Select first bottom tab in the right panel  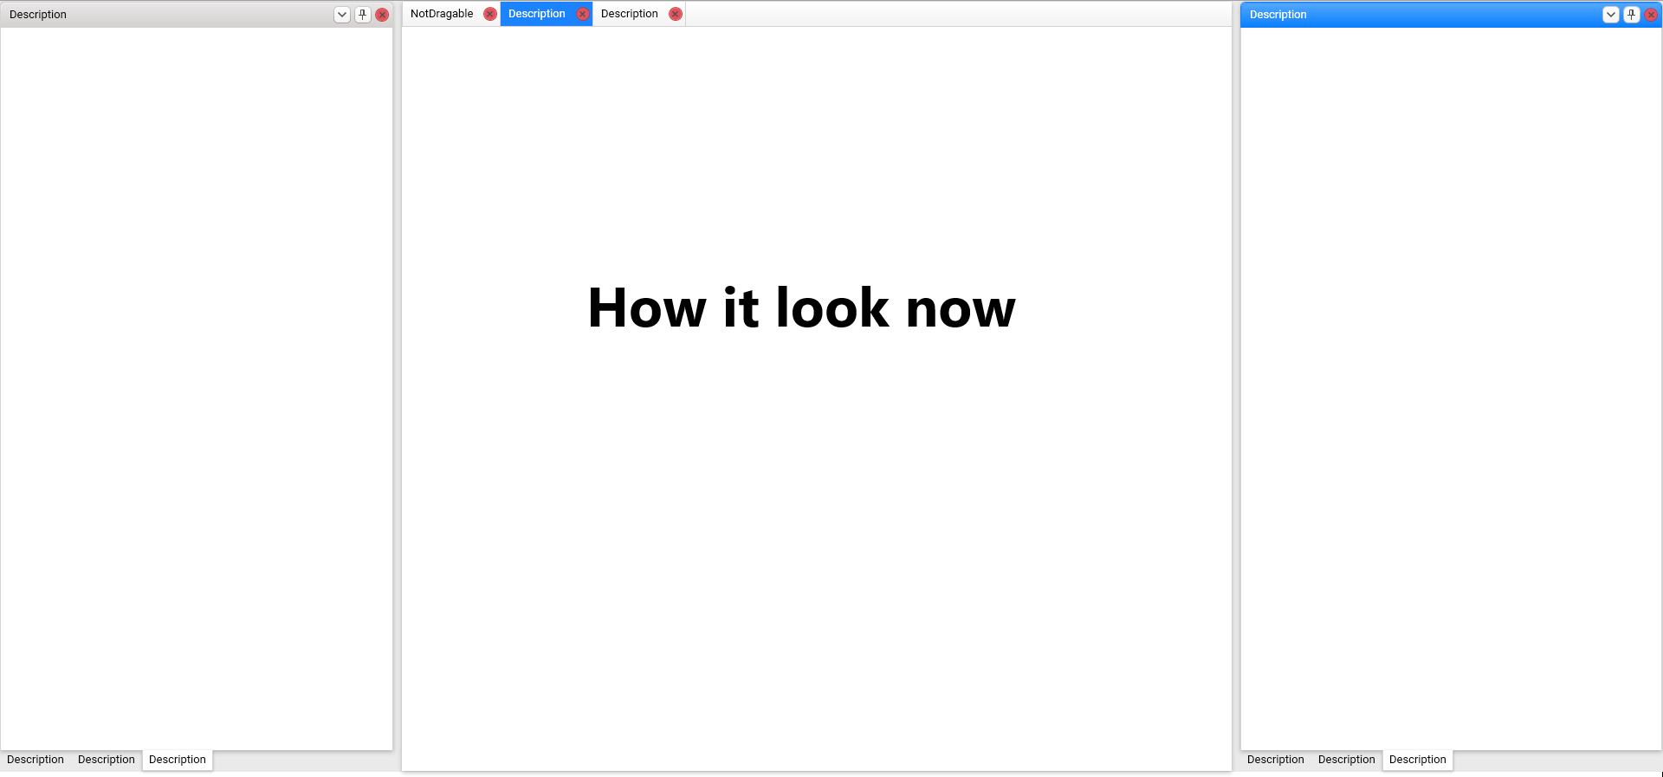(x=1275, y=760)
